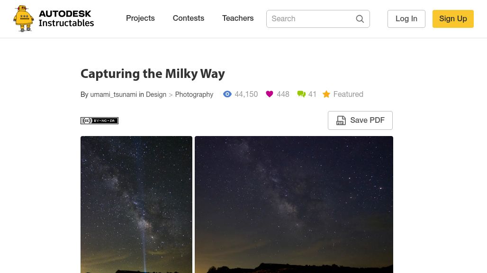The height and width of the screenshot is (273, 487).
Task: Go to the Photography subcategory link
Action: pyautogui.click(x=194, y=94)
